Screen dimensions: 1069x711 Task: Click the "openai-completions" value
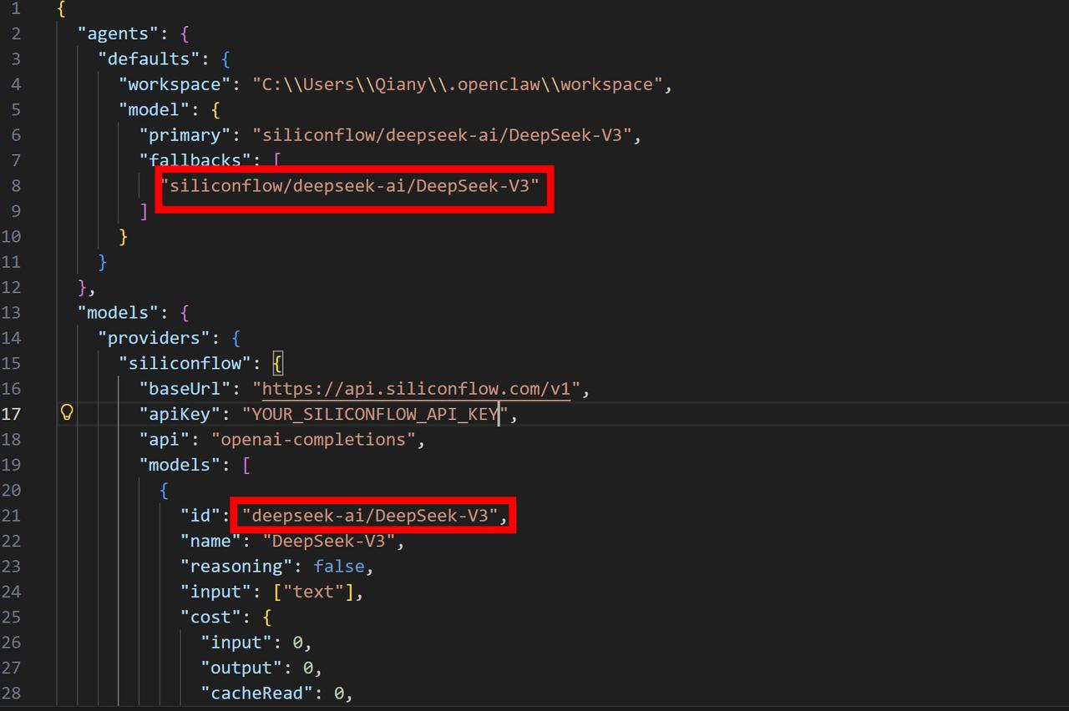[x=313, y=439]
